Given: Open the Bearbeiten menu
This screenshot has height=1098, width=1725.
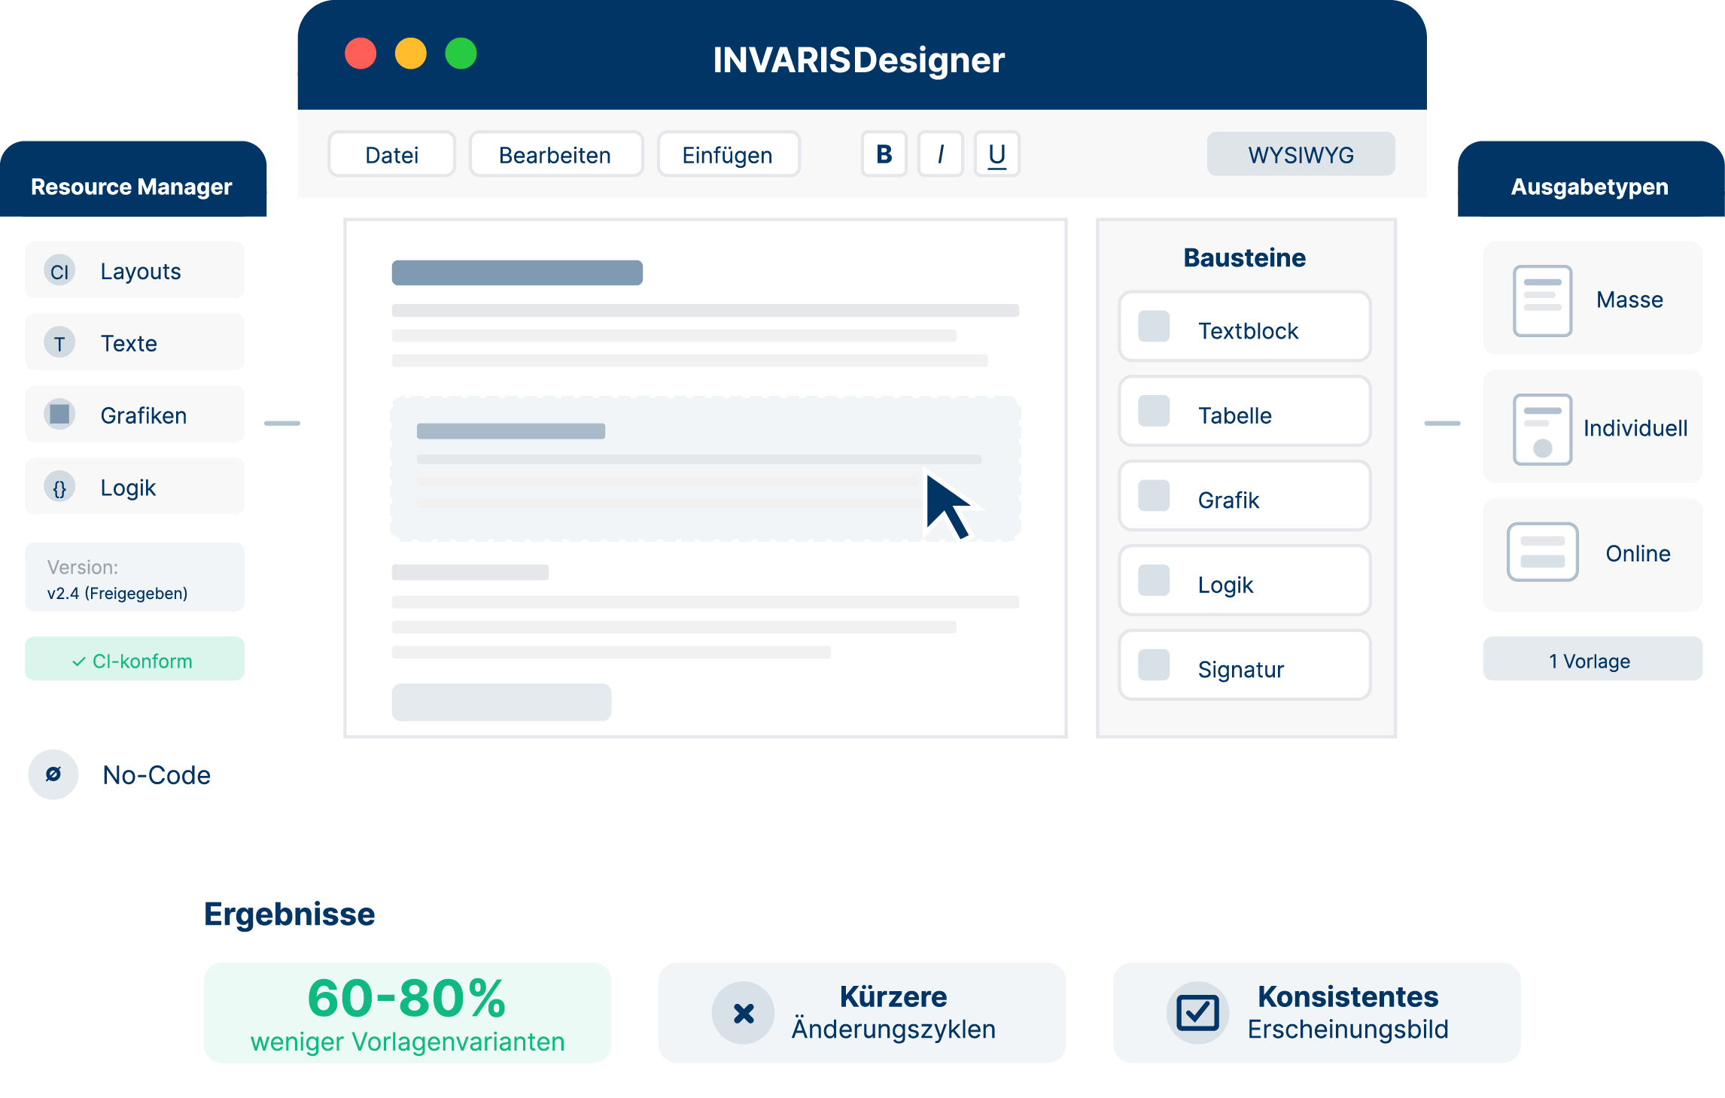Looking at the screenshot, I should pyautogui.click(x=555, y=154).
